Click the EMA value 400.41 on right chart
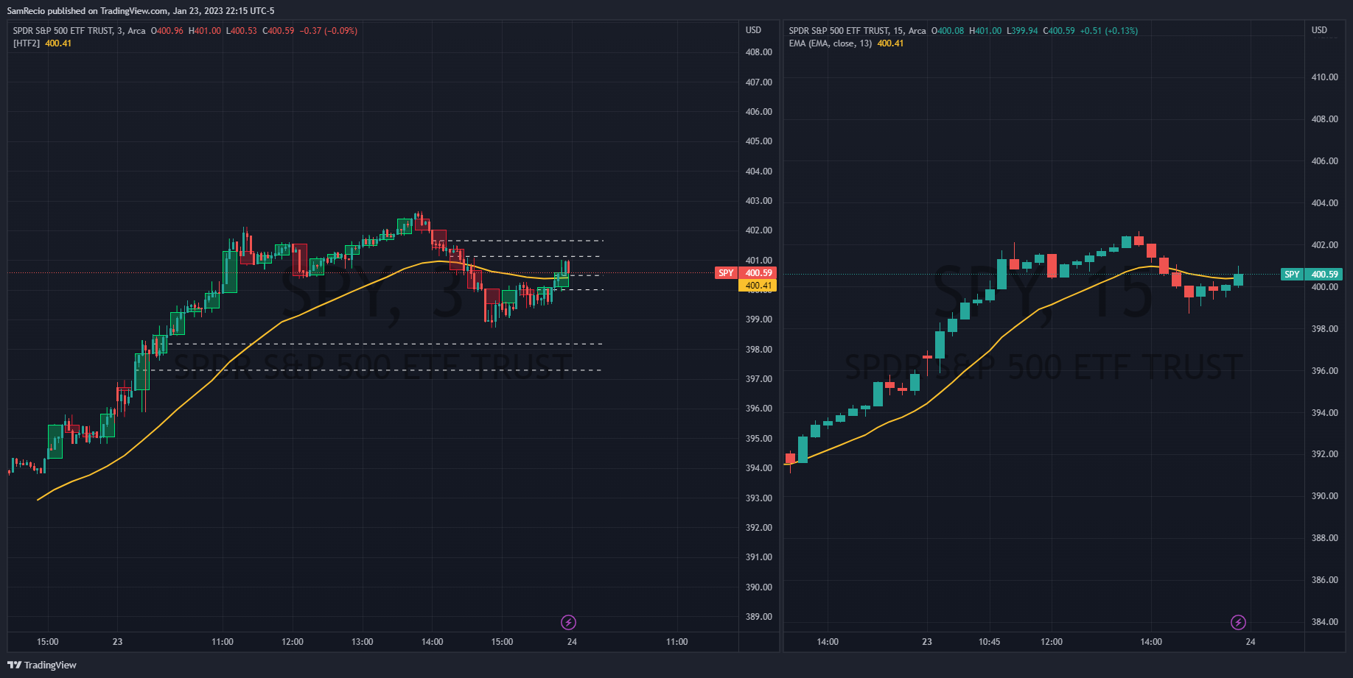 coord(890,43)
